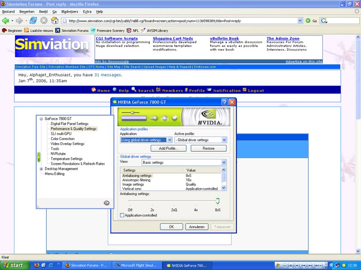361x270 pixels.
Task: Click the Firefox Back arrow button
Action: (x=6, y=21)
